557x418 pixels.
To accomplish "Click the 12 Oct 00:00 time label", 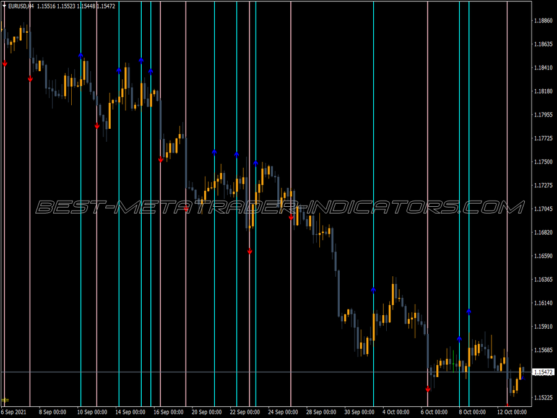I will point(512,412).
